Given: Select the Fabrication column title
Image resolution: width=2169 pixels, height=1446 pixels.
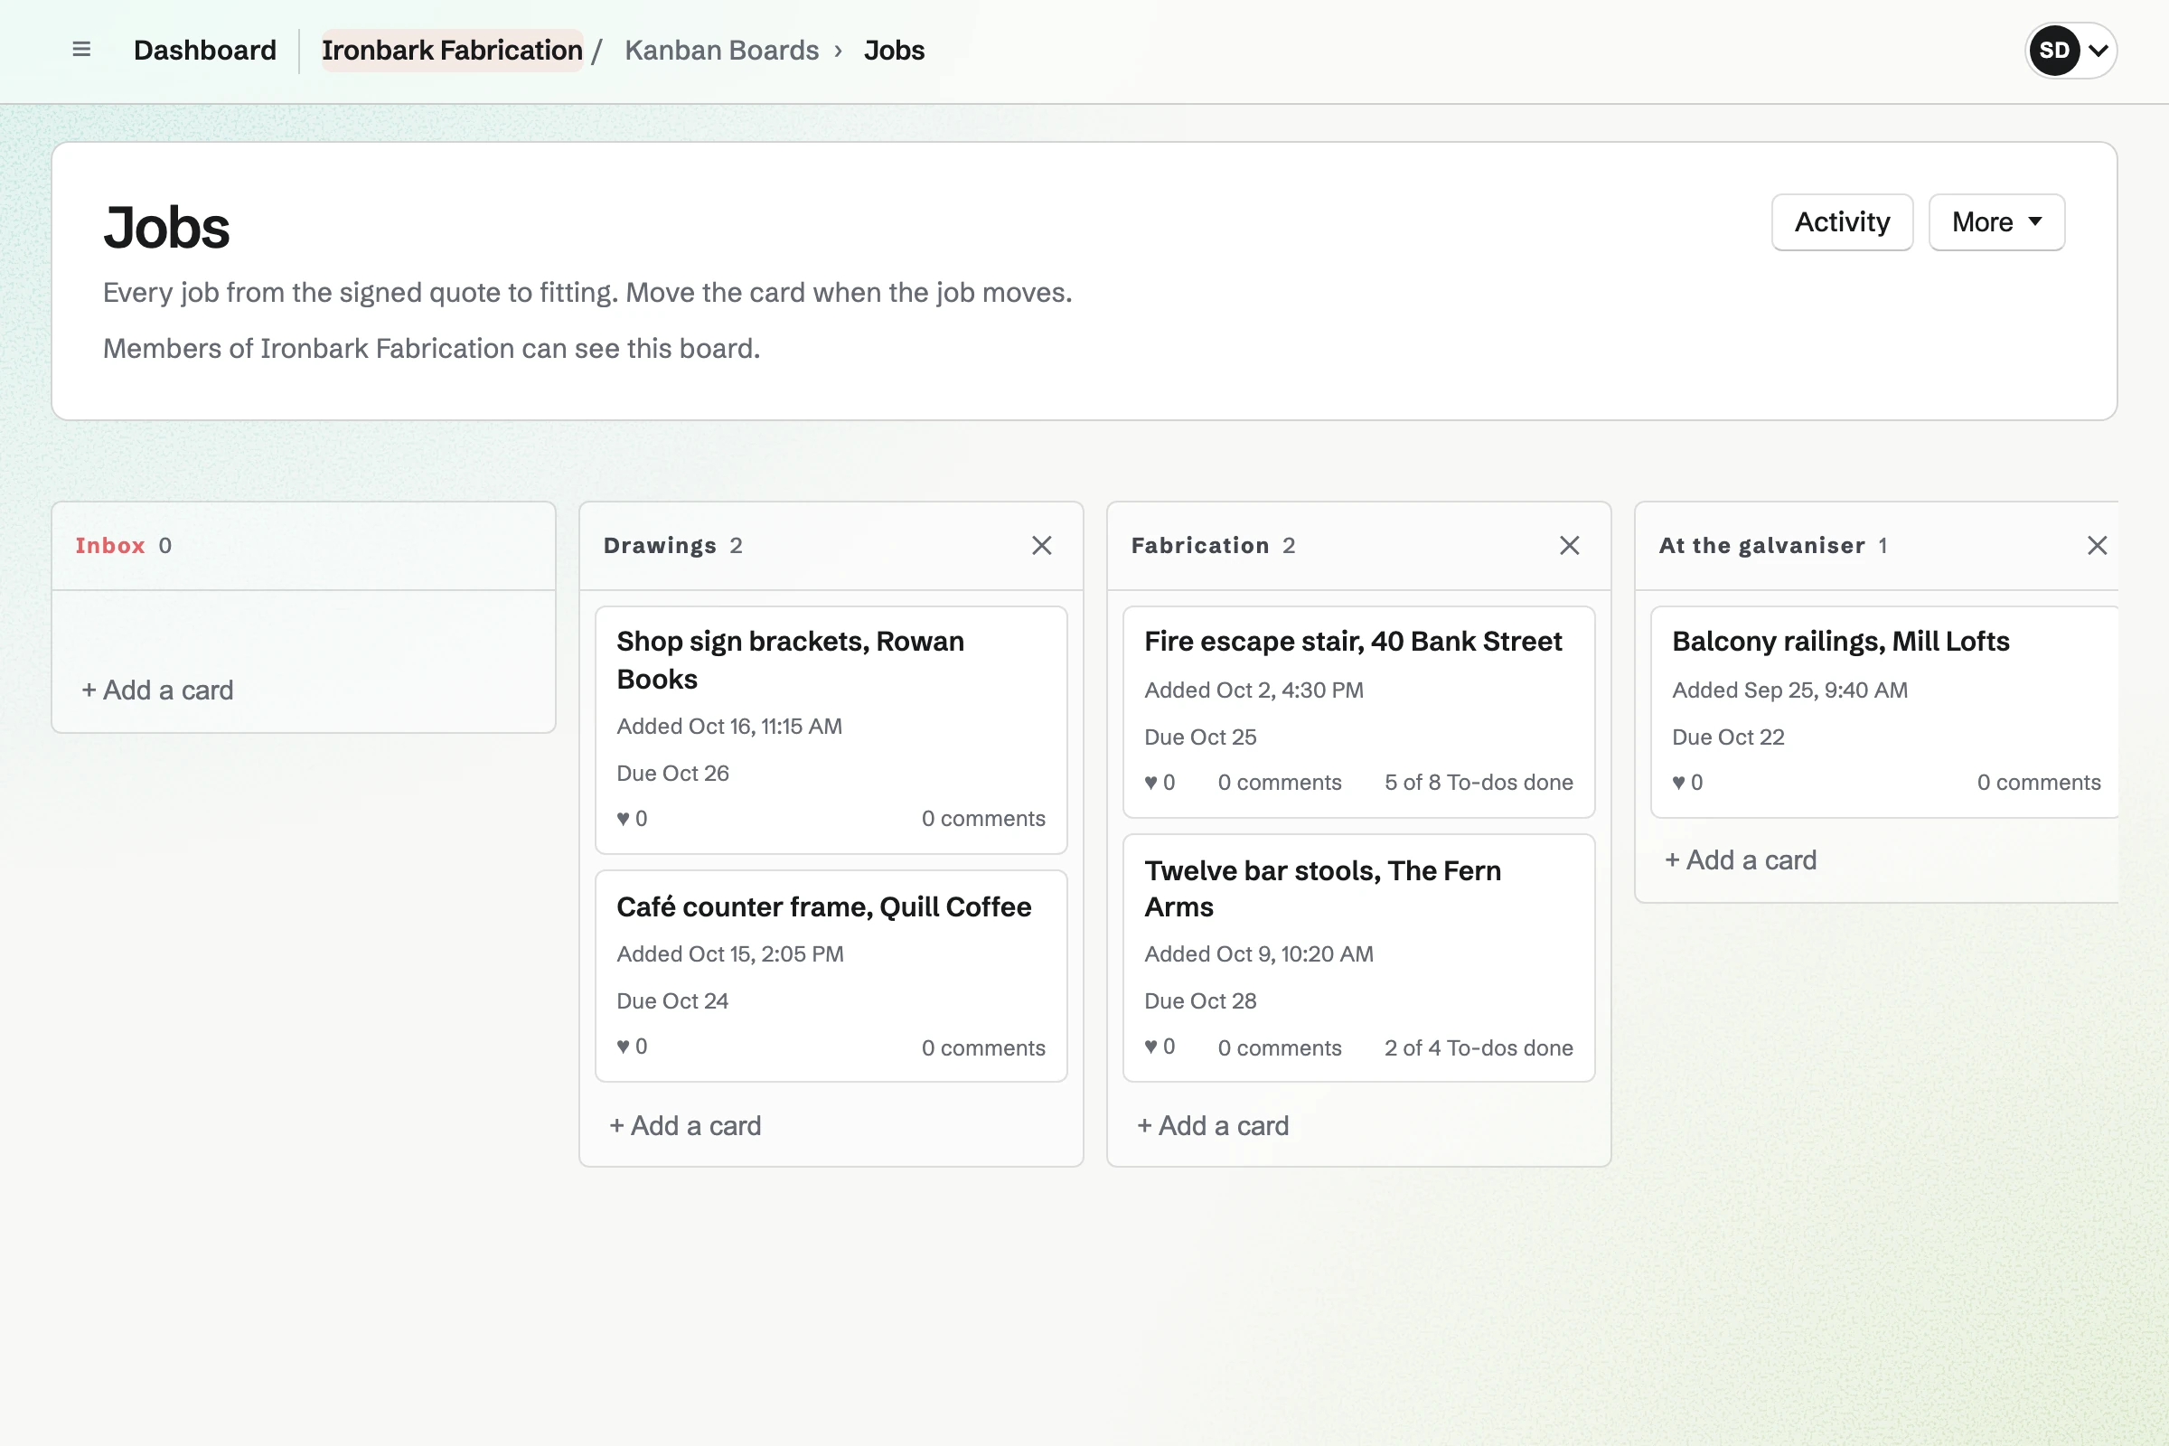Looking at the screenshot, I should 1200,545.
